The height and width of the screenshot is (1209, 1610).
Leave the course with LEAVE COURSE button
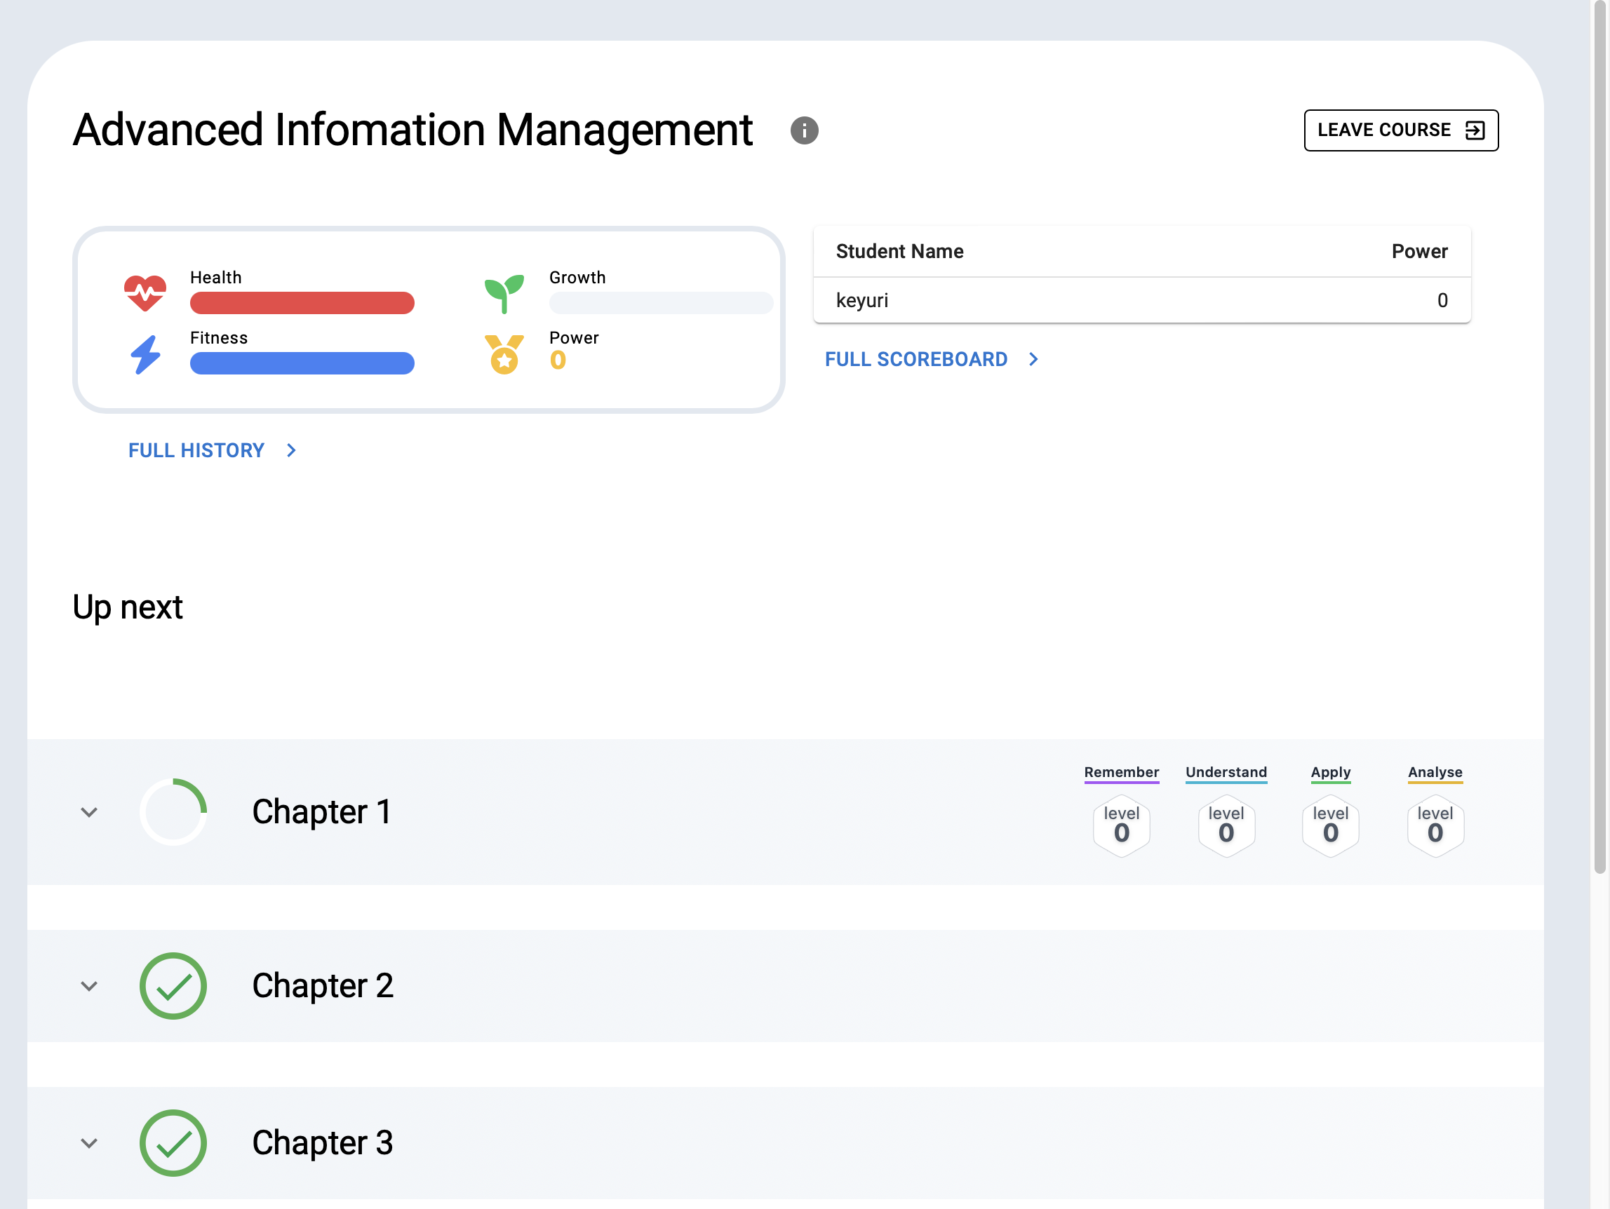[1401, 130]
